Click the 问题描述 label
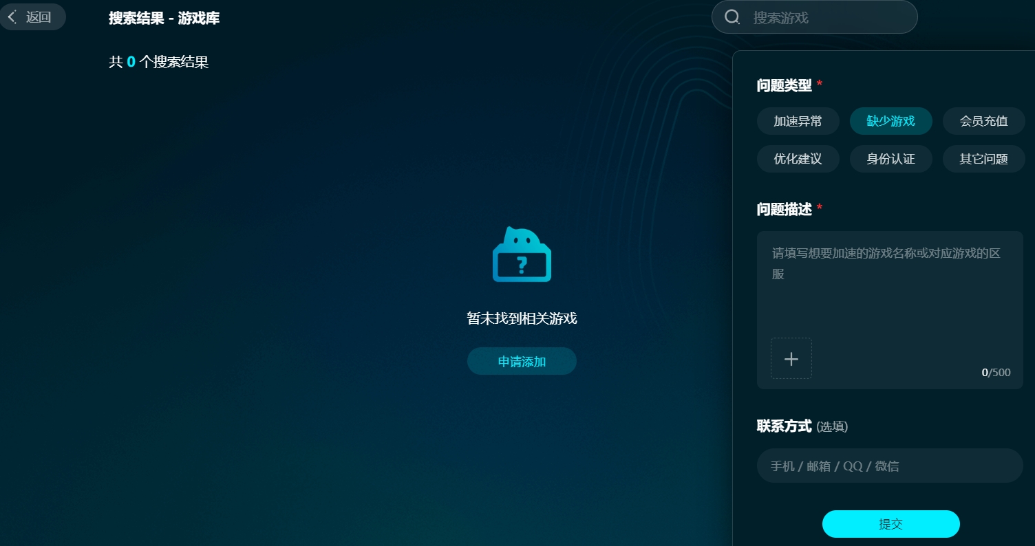 pyautogui.click(x=785, y=210)
